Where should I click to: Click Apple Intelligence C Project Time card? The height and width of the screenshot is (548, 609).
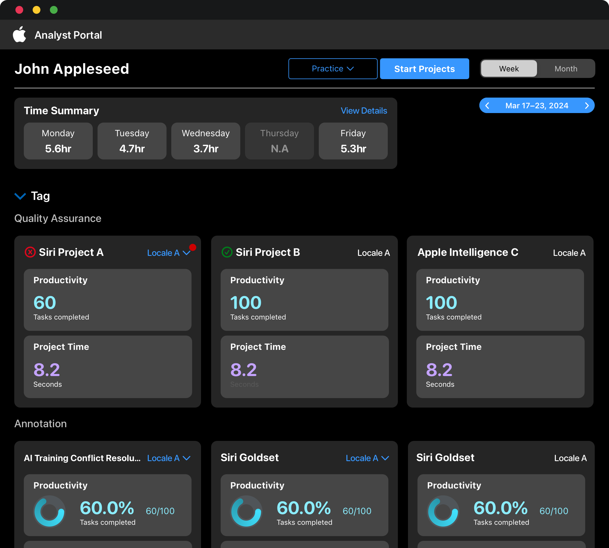point(500,367)
